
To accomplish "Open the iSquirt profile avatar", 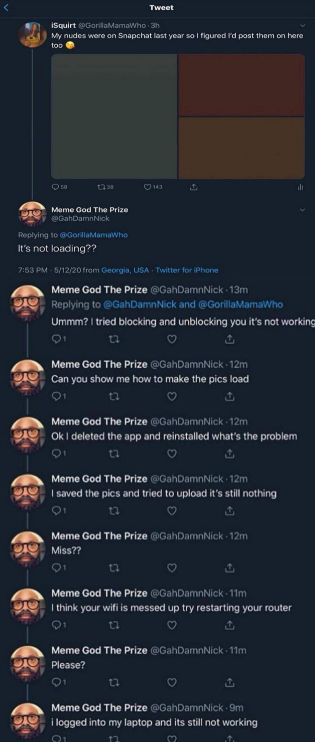I will point(33,34).
